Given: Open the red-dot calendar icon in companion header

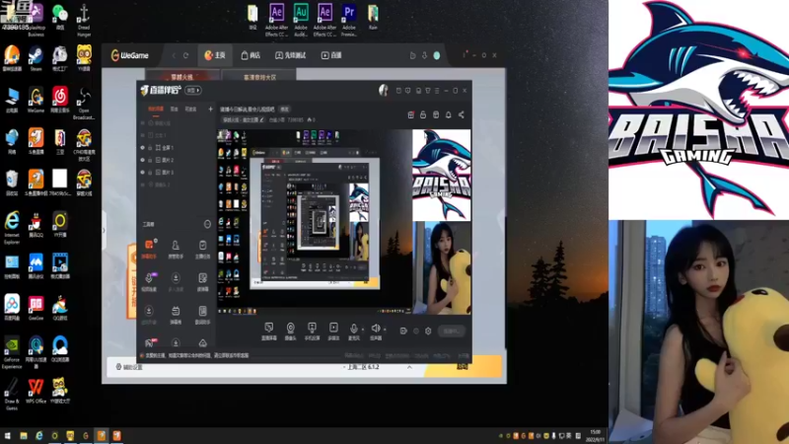Looking at the screenshot, I should [410, 114].
